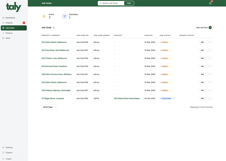Viewport: 226px width, 161px height.
Task: Click the Vault sidebar icon
Action: [x=3, y=38]
